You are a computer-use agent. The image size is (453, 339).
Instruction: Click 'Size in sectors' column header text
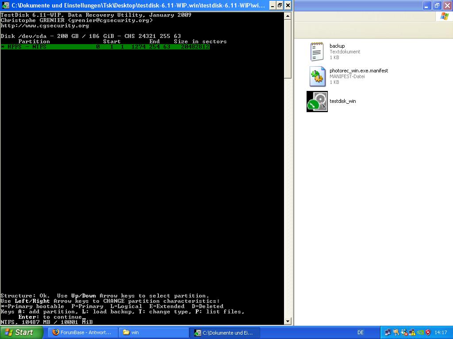(200, 41)
